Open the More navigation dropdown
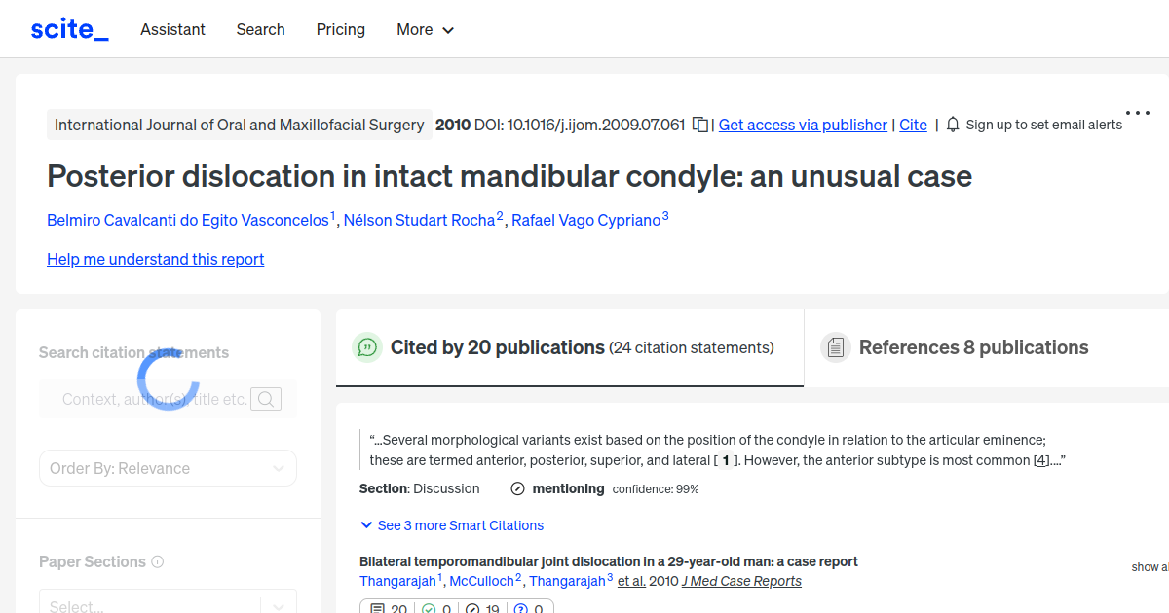Screen dimensions: 1169x613 tap(425, 29)
